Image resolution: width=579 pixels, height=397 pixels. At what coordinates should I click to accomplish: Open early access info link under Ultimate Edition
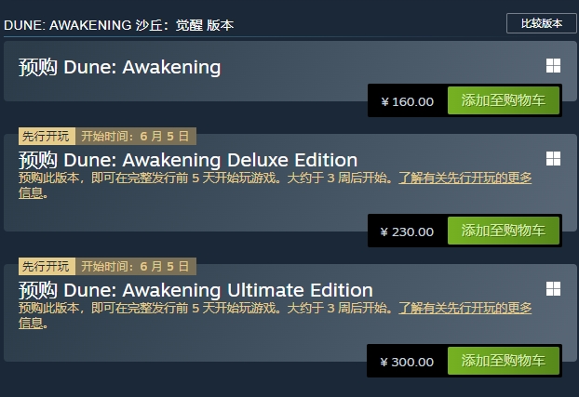pyautogui.click(x=465, y=308)
